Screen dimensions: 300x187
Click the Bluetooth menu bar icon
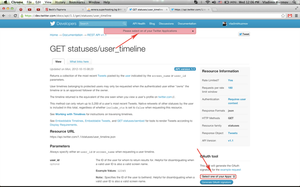[201, 2]
